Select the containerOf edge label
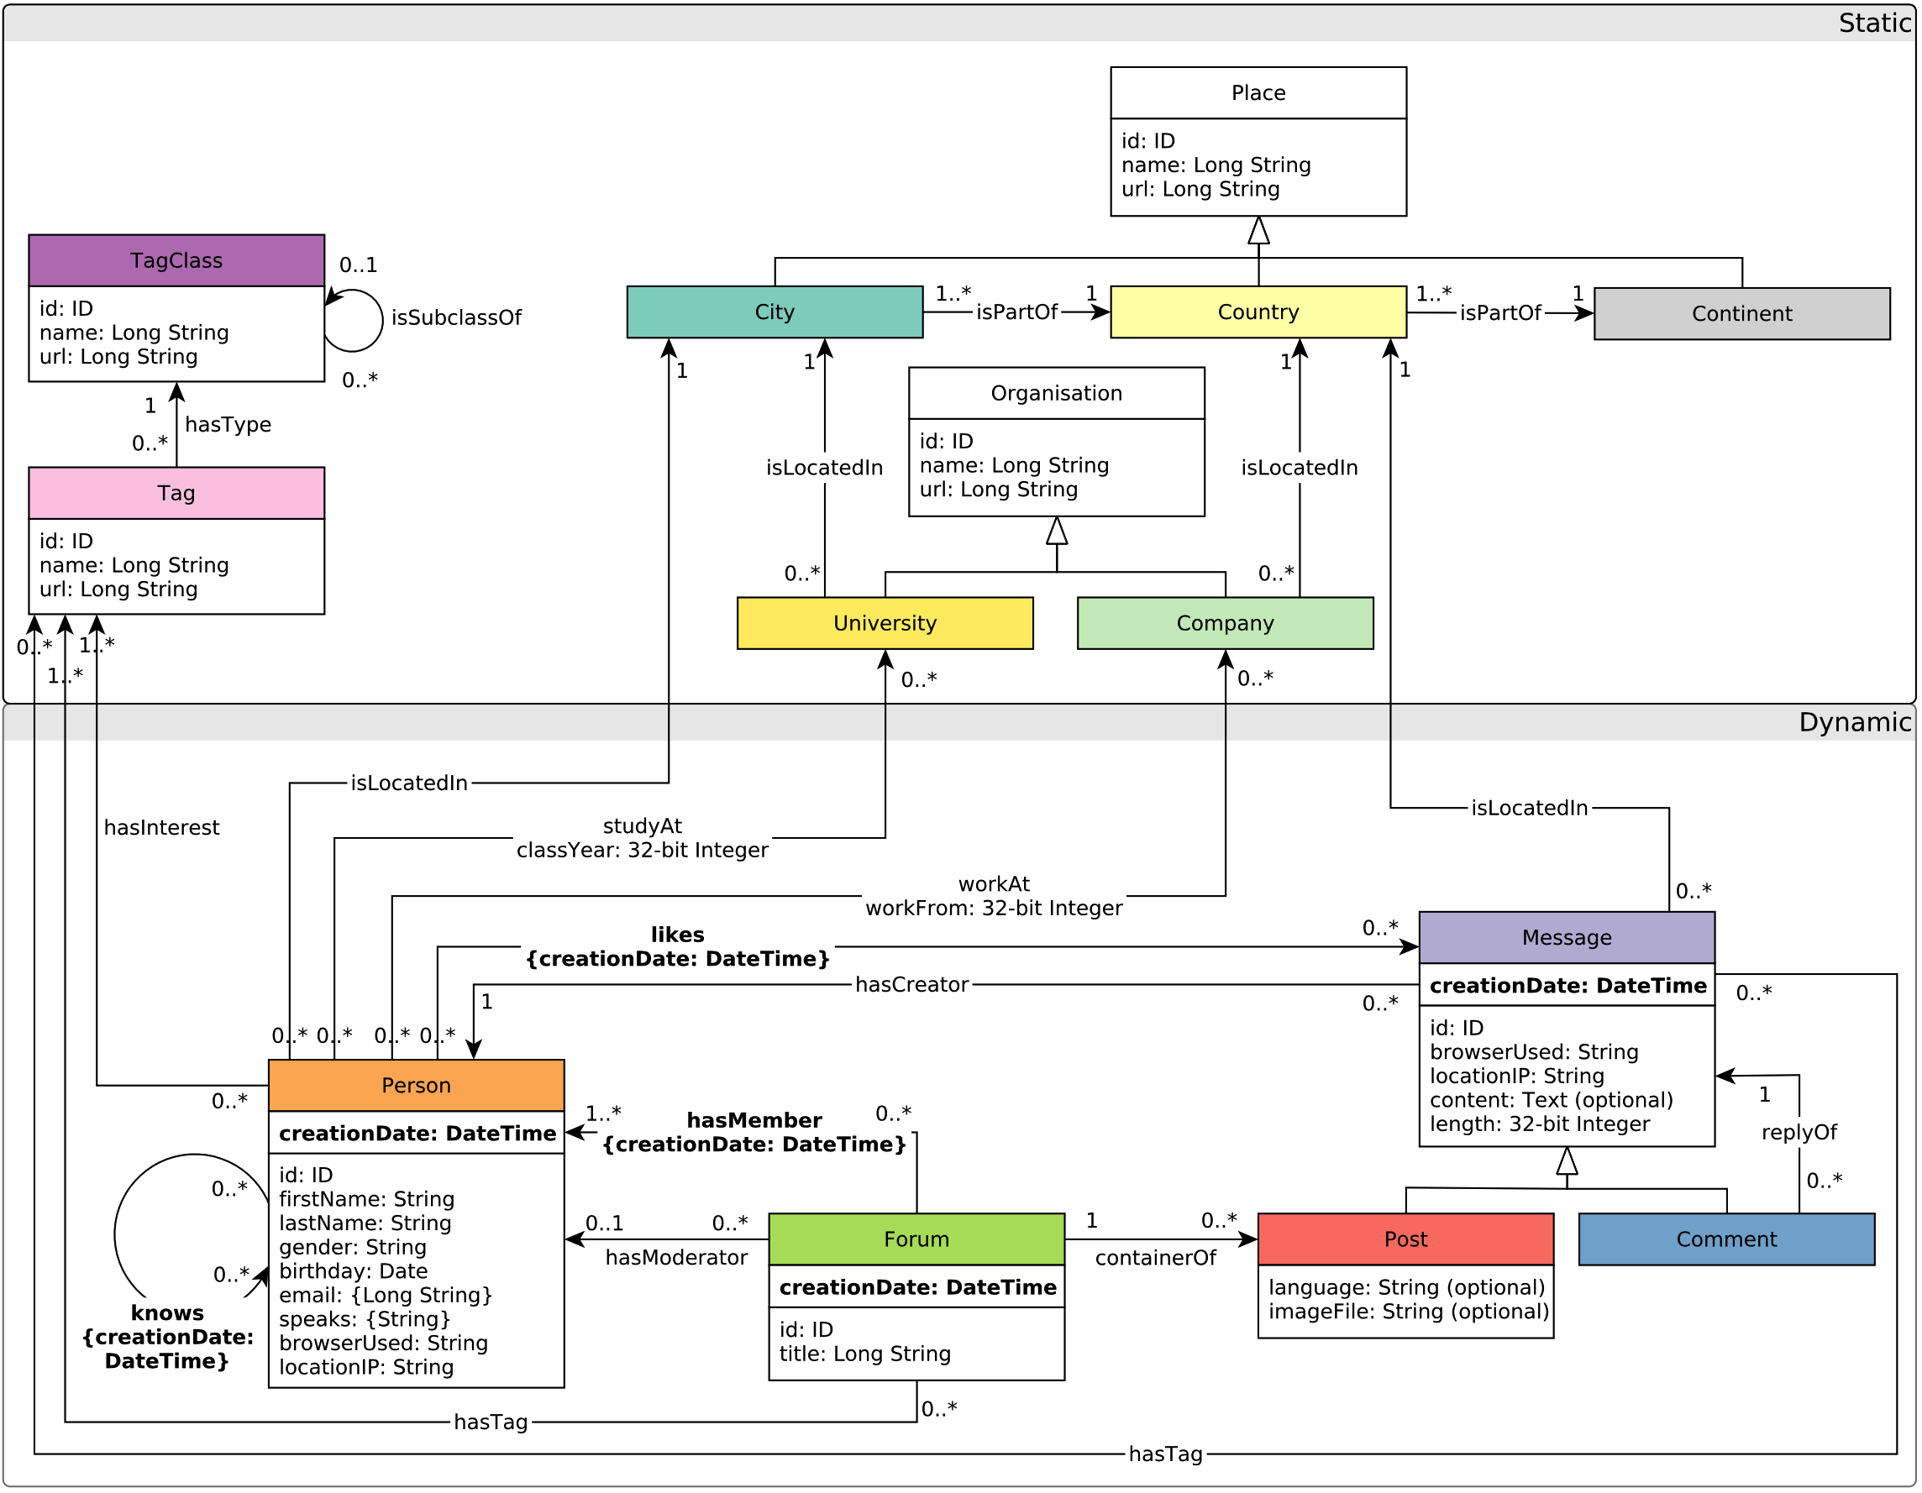The width and height of the screenshot is (1922, 1493). (1154, 1259)
